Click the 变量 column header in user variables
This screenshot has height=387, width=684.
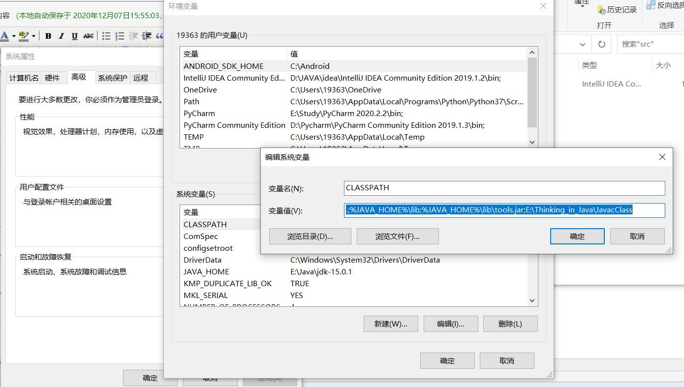(x=234, y=54)
